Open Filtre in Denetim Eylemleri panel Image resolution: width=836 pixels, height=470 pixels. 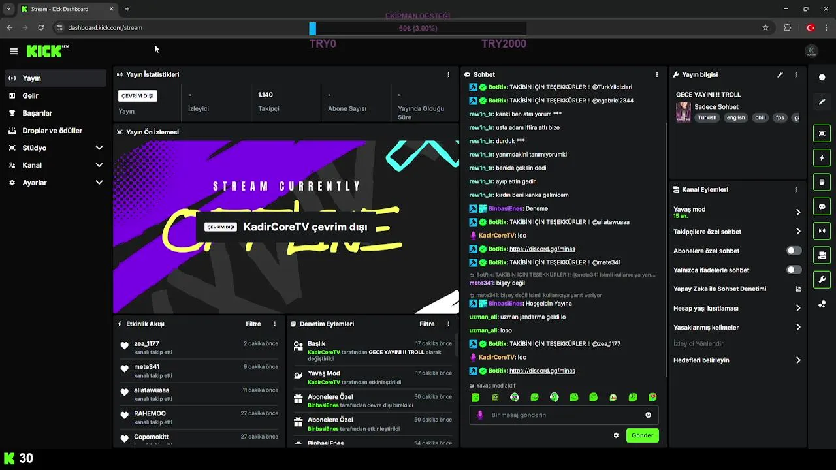427,324
